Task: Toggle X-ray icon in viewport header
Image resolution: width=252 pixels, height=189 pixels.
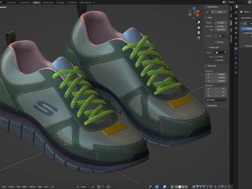Action: (x=172, y=187)
